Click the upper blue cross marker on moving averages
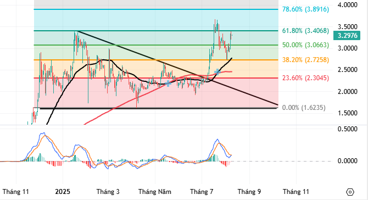The image size is (368, 200). click(x=218, y=72)
